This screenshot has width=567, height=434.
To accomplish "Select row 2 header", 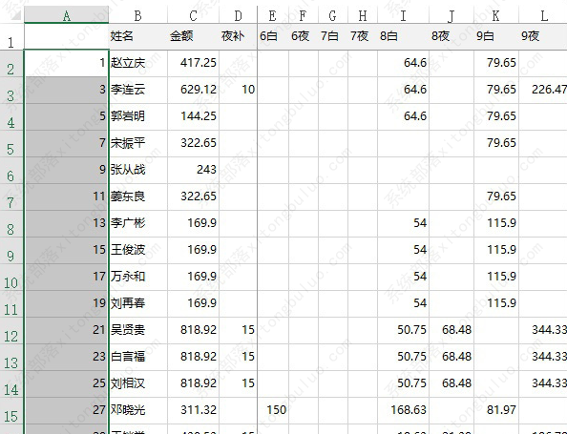I will (x=10, y=64).
